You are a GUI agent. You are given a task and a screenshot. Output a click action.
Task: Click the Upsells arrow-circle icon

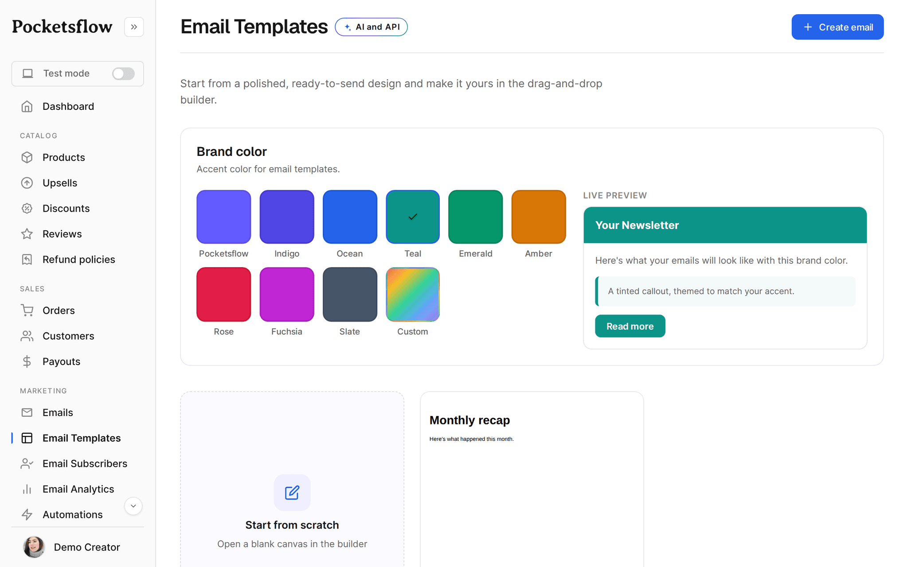tap(27, 183)
